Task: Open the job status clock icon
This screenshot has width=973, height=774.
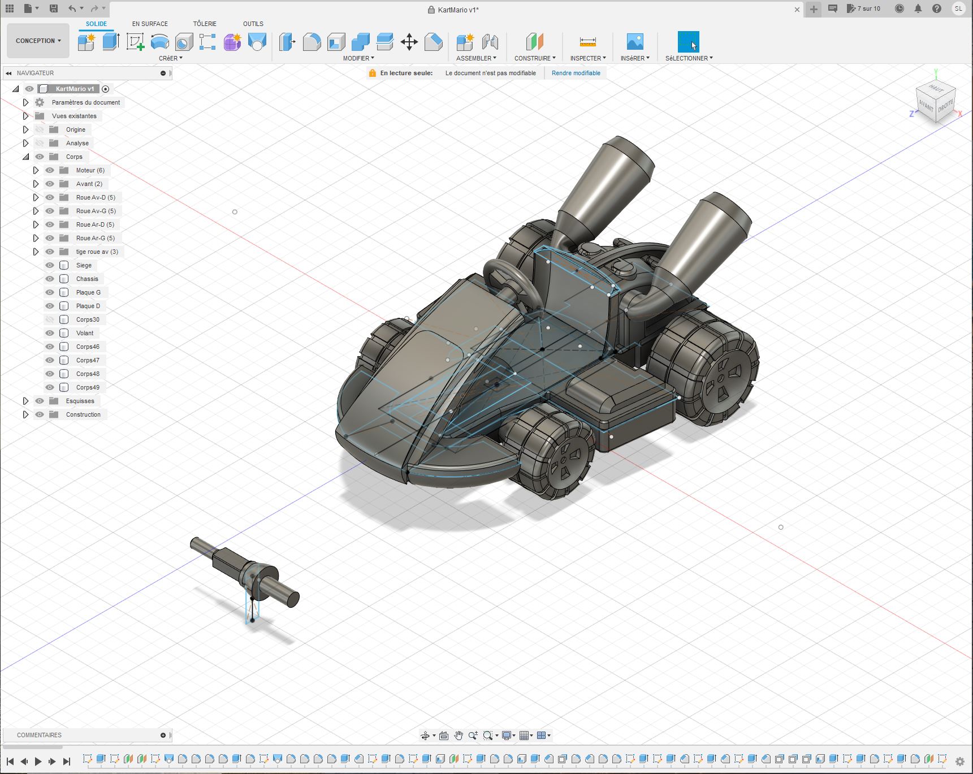Action: click(x=900, y=8)
